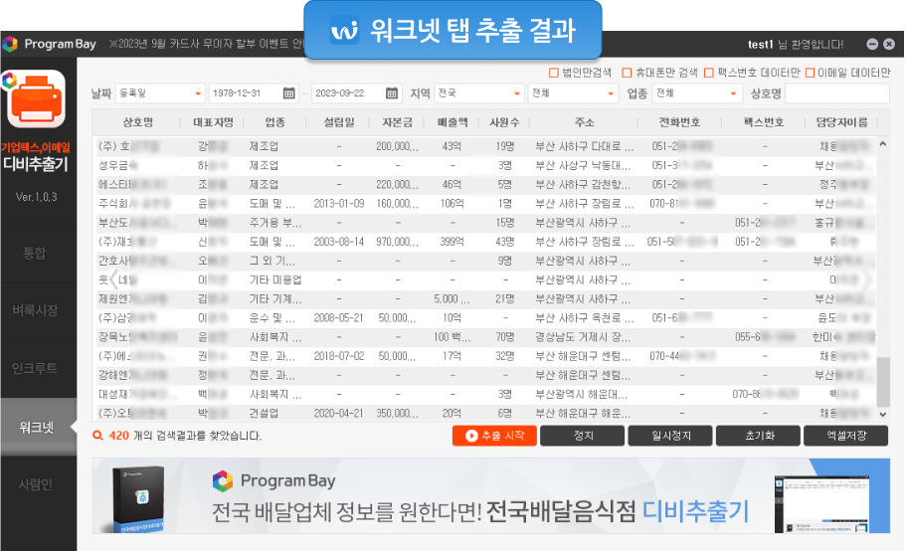This screenshot has height=551, width=906.
Task: Click the table scroll down arrow
Action: (x=883, y=414)
